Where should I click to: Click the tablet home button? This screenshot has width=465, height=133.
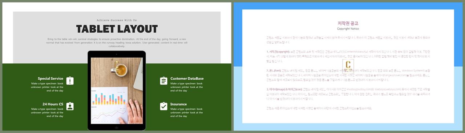(x=117, y=127)
